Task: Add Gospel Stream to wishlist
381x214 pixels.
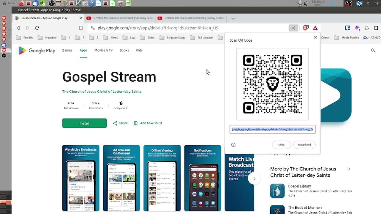Action: click(148, 123)
